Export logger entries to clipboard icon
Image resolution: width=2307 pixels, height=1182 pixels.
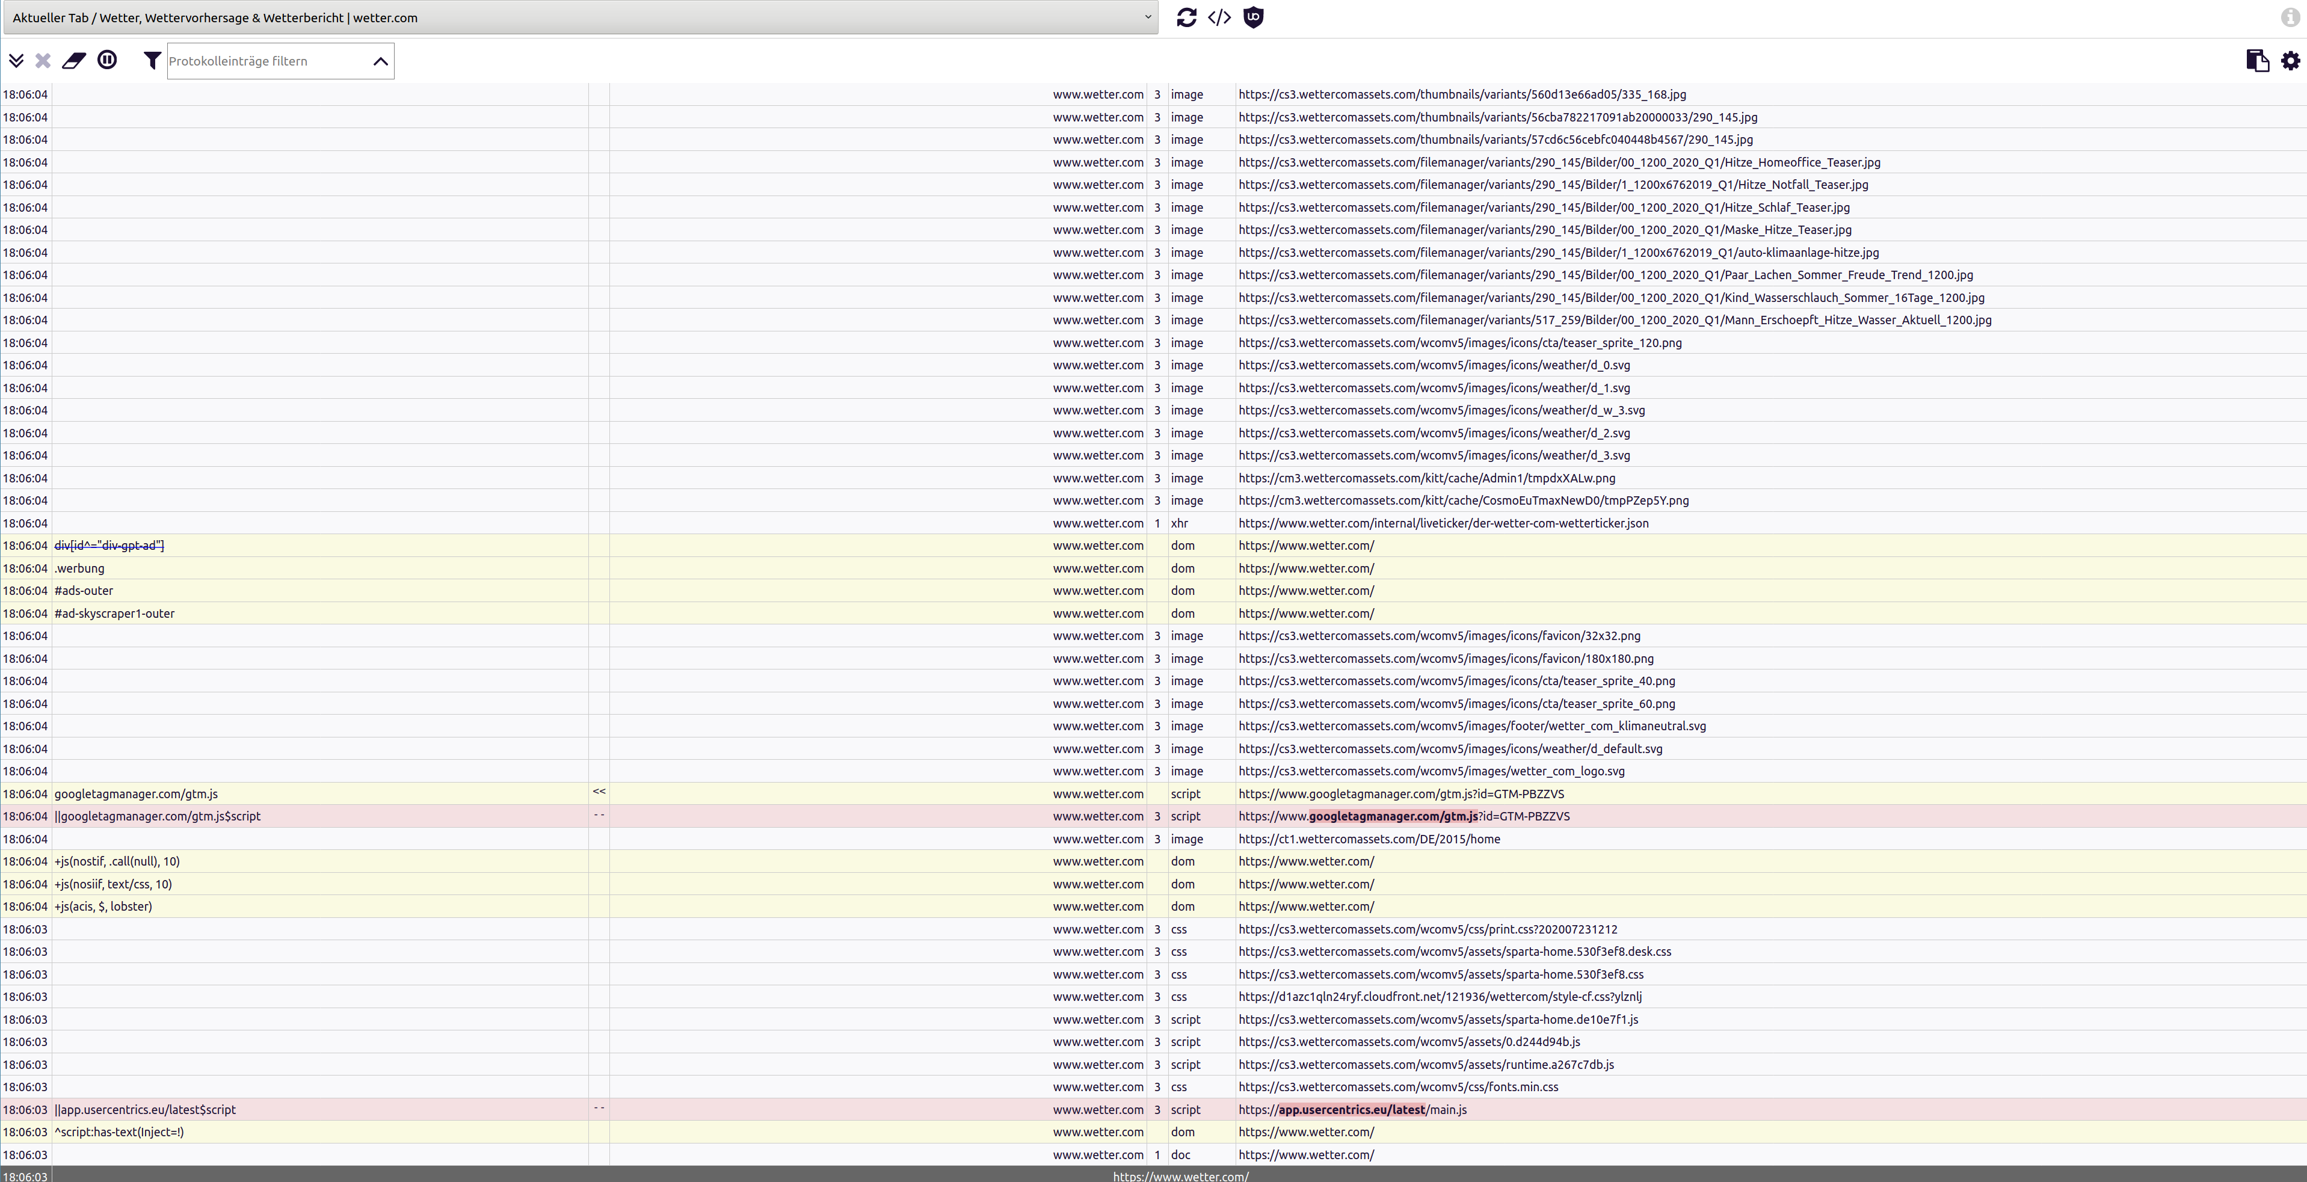point(2257,61)
